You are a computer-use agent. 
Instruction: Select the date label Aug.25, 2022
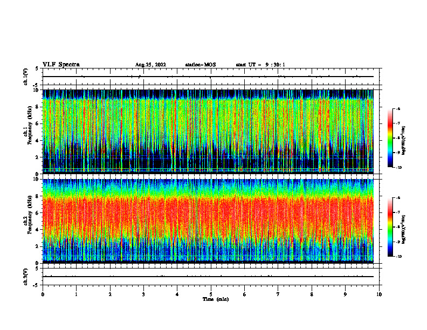(150, 65)
